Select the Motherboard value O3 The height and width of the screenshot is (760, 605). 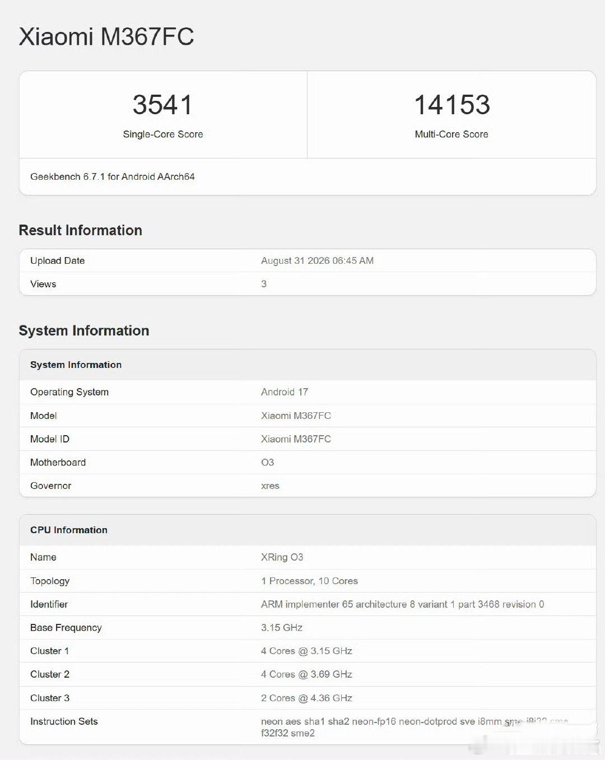pyautogui.click(x=268, y=463)
